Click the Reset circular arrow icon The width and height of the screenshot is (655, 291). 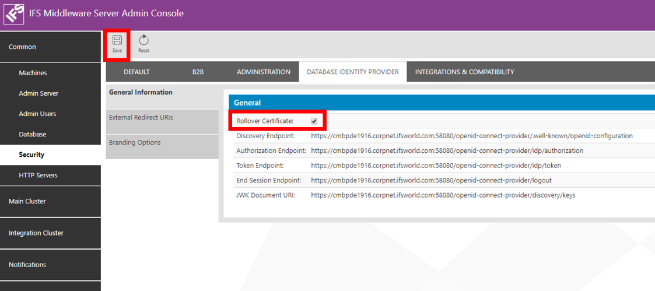pyautogui.click(x=143, y=40)
